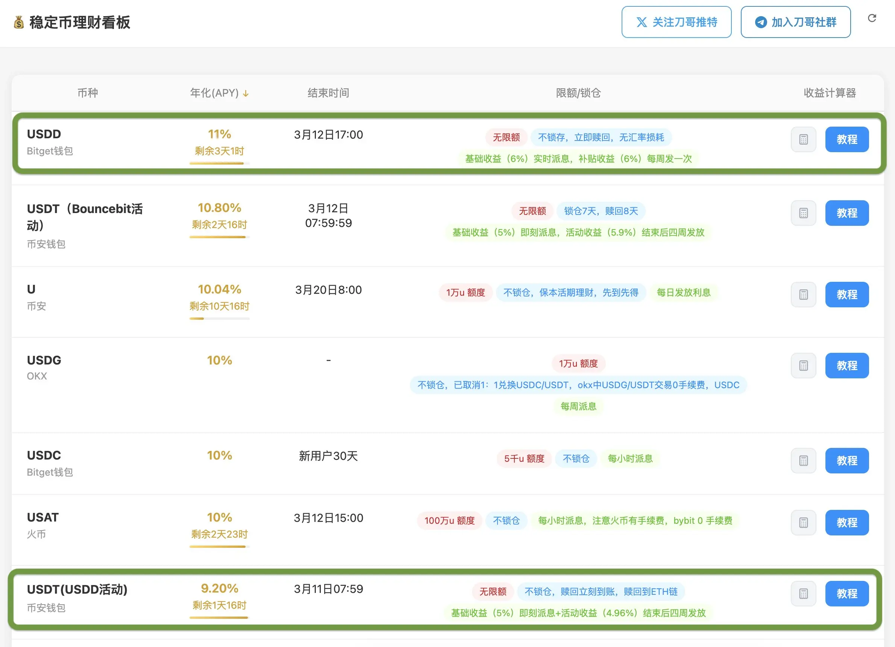
Task: Click the 限额/锁仓 column header
Action: pyautogui.click(x=578, y=93)
